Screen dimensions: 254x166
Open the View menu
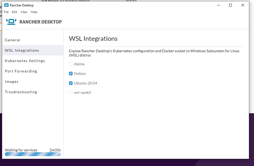coord(24,12)
